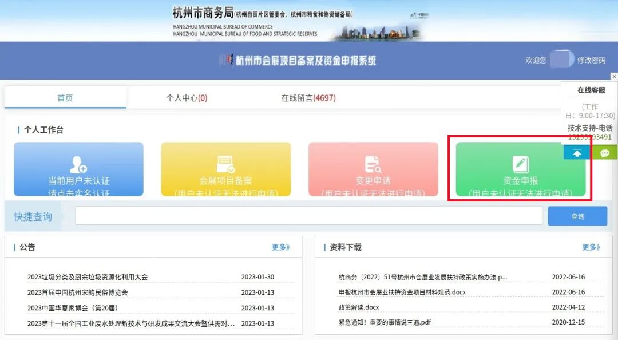Screen dimensions: 618x340
Task: Click the blue upload arrow icon
Action: click(577, 152)
